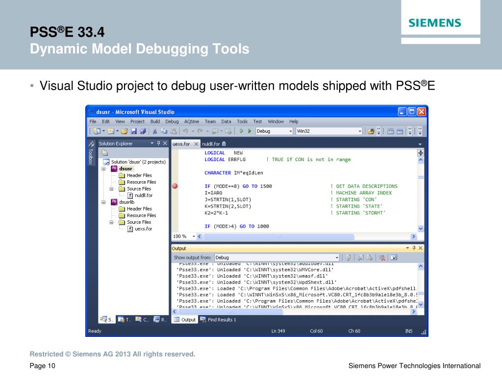The image size is (502, 376).
Task: Open the Project menu
Action: pos(137,121)
